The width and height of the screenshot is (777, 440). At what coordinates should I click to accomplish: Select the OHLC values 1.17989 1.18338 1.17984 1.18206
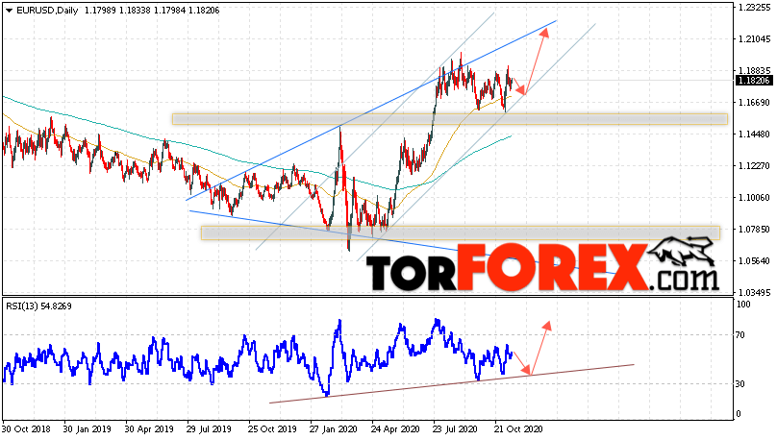click(152, 11)
